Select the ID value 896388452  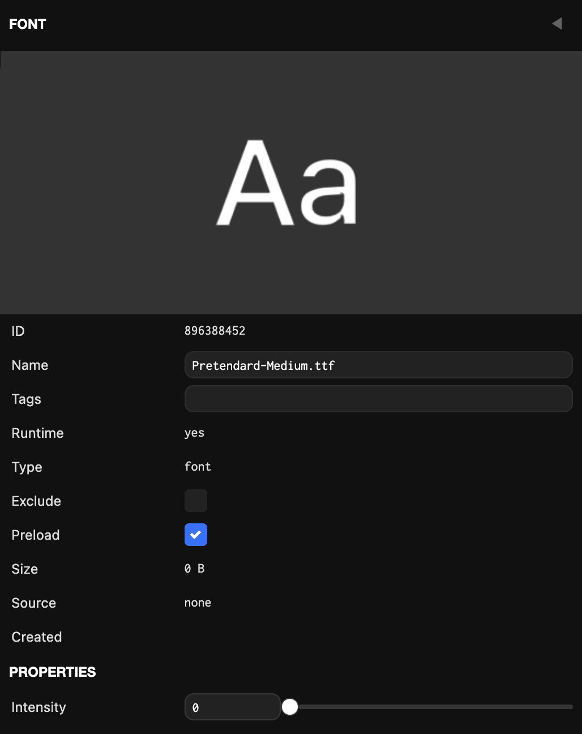[215, 331]
